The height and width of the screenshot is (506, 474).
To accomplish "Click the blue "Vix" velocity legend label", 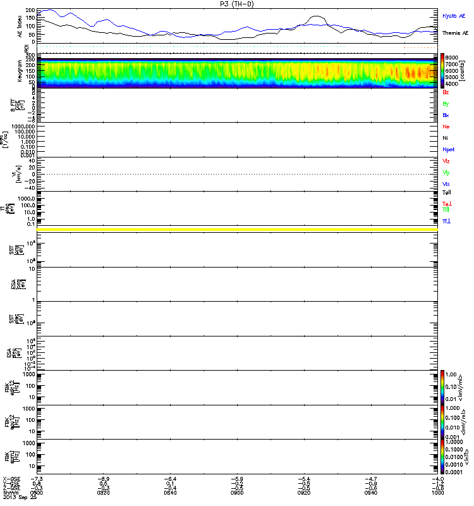I will 446,184.
